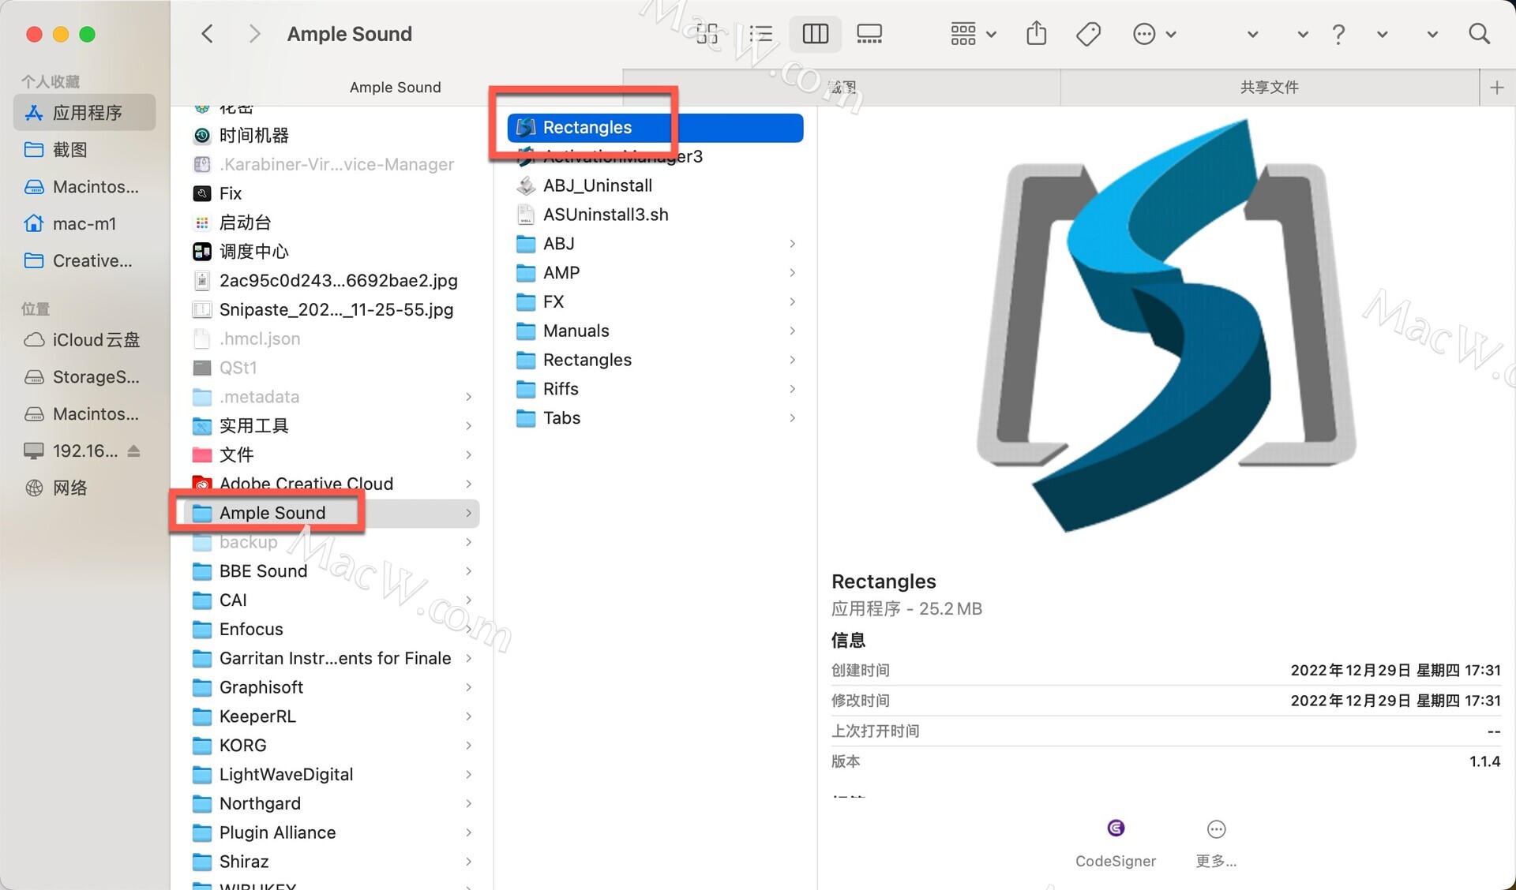Open the KeeperRL folder
Viewport: 1516px width, 890px height.
pyautogui.click(x=332, y=717)
